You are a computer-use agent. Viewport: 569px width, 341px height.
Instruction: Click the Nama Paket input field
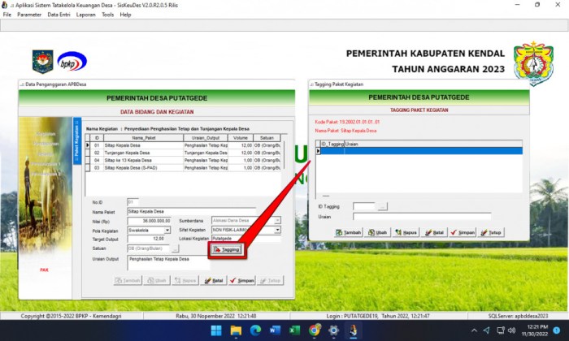pyautogui.click(x=192, y=212)
